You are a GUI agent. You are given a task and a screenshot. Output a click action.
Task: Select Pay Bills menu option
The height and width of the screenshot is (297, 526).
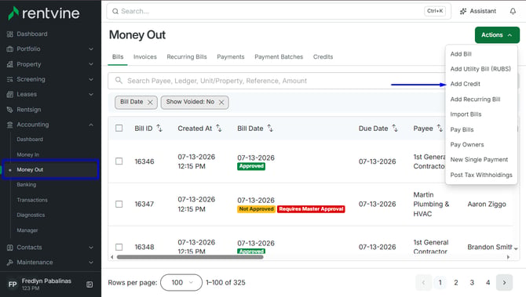pyautogui.click(x=462, y=129)
